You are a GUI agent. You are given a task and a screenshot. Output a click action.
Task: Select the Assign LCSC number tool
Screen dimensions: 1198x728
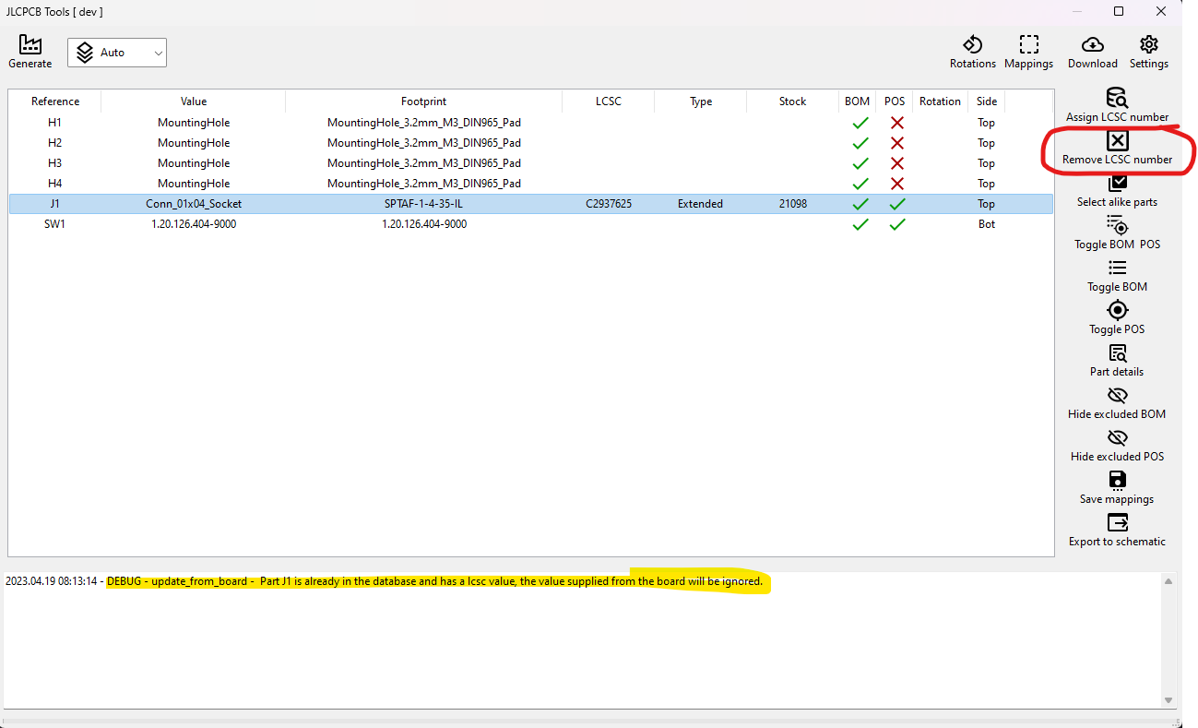coord(1117,103)
